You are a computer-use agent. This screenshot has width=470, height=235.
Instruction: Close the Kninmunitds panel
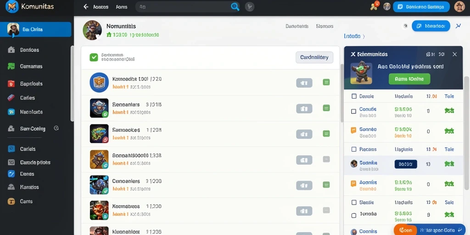pyautogui.click(x=454, y=54)
